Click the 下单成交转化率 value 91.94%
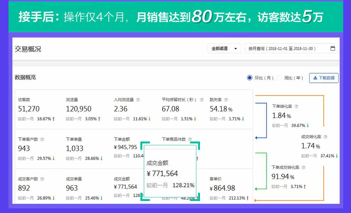Screen dimensions: 351x213 [283, 177]
